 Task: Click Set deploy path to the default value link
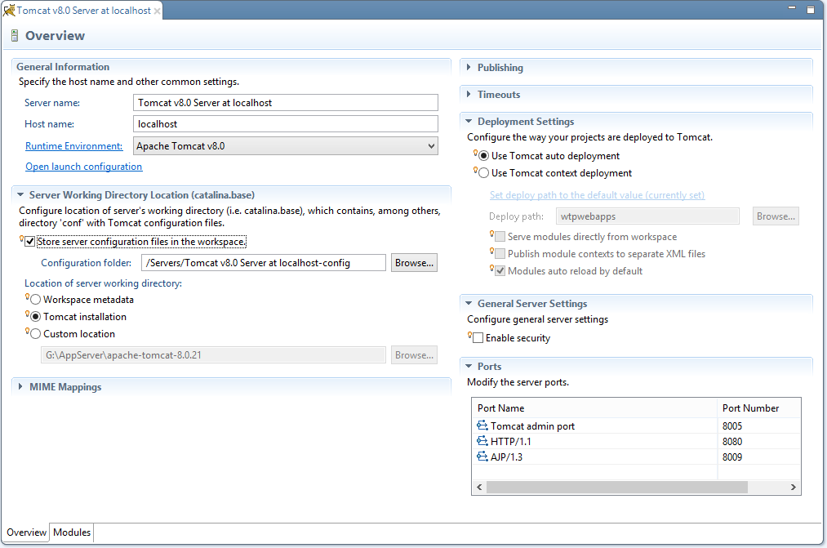coord(597,195)
